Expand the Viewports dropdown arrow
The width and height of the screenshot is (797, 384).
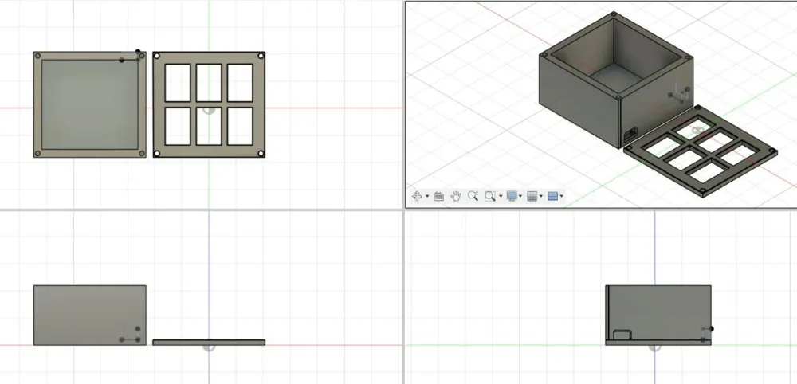point(562,197)
